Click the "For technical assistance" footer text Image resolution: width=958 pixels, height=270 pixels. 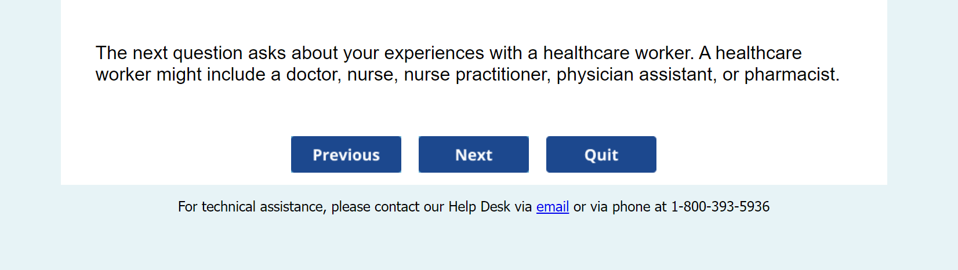[252, 207]
